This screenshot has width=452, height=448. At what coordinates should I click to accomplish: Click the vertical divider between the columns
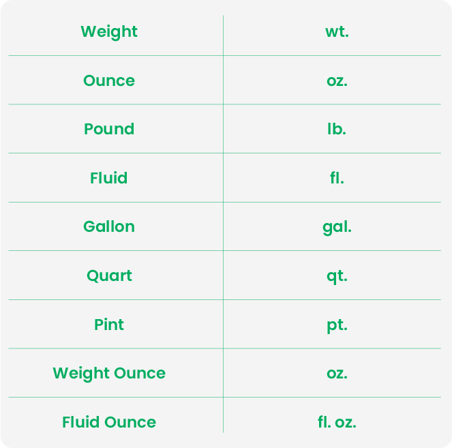click(x=223, y=205)
